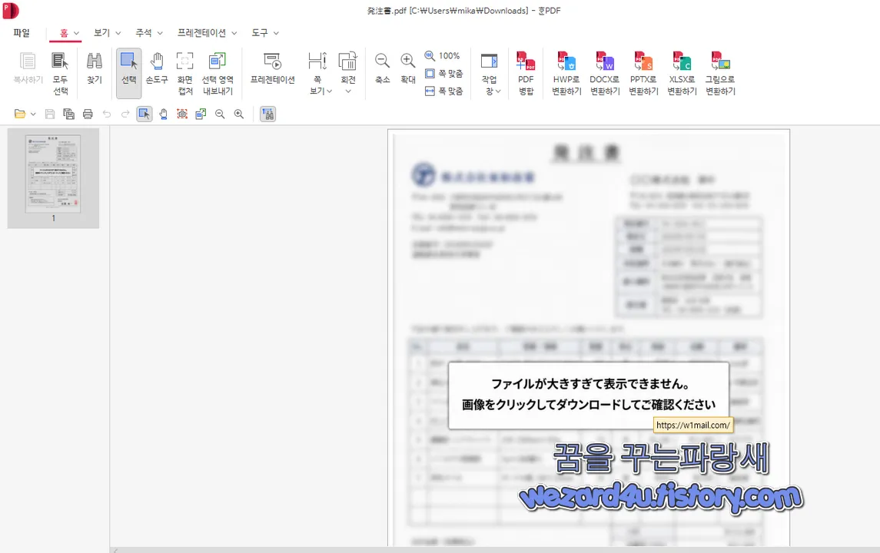
Task: Switch to the Hand tool (손도구)
Action: point(157,68)
